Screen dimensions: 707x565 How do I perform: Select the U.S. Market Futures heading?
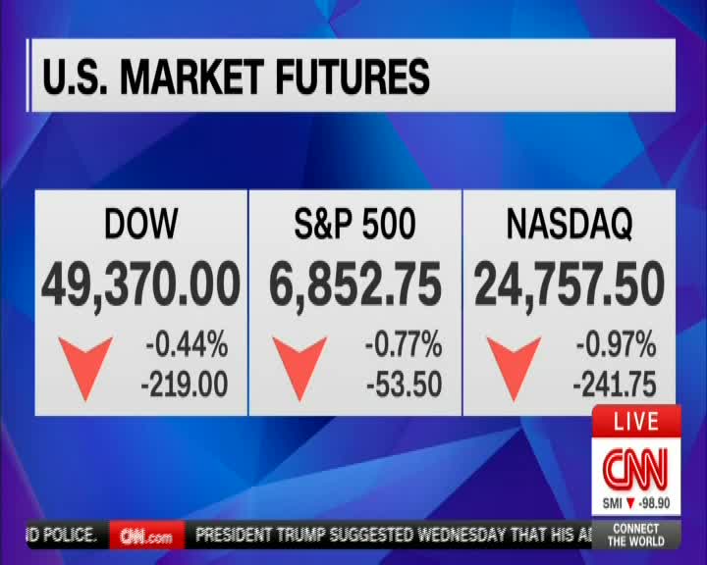(x=236, y=77)
